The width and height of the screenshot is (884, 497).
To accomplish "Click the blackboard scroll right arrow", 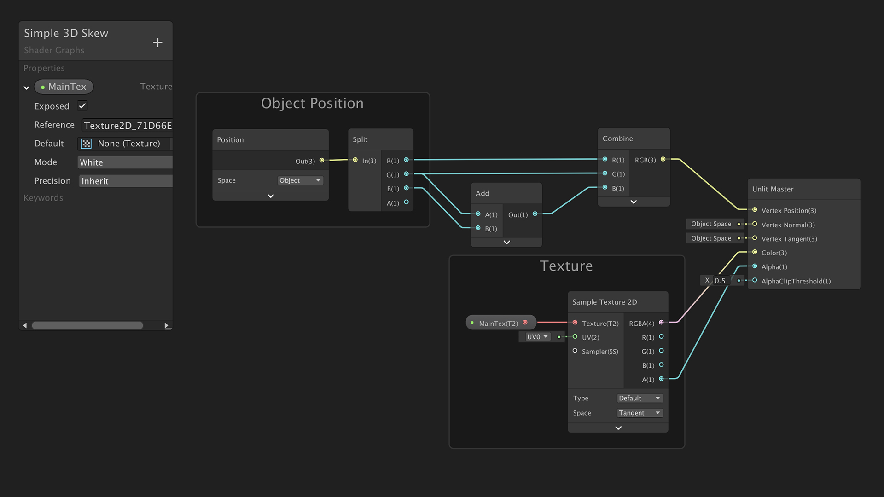I will pyautogui.click(x=167, y=325).
